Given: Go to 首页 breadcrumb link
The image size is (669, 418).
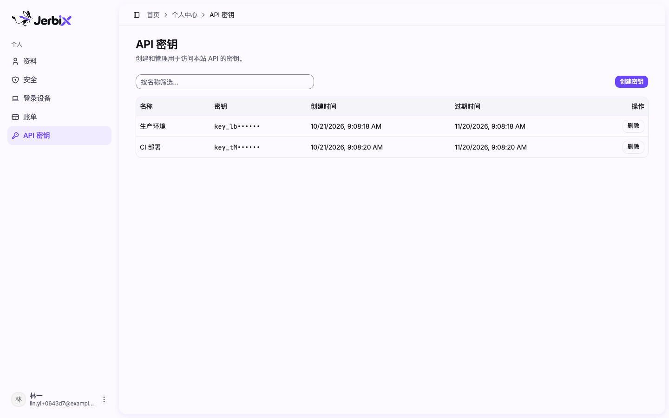Looking at the screenshot, I should point(153,15).
